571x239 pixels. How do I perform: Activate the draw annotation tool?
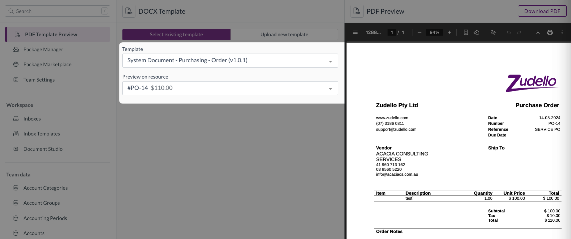coord(493,32)
